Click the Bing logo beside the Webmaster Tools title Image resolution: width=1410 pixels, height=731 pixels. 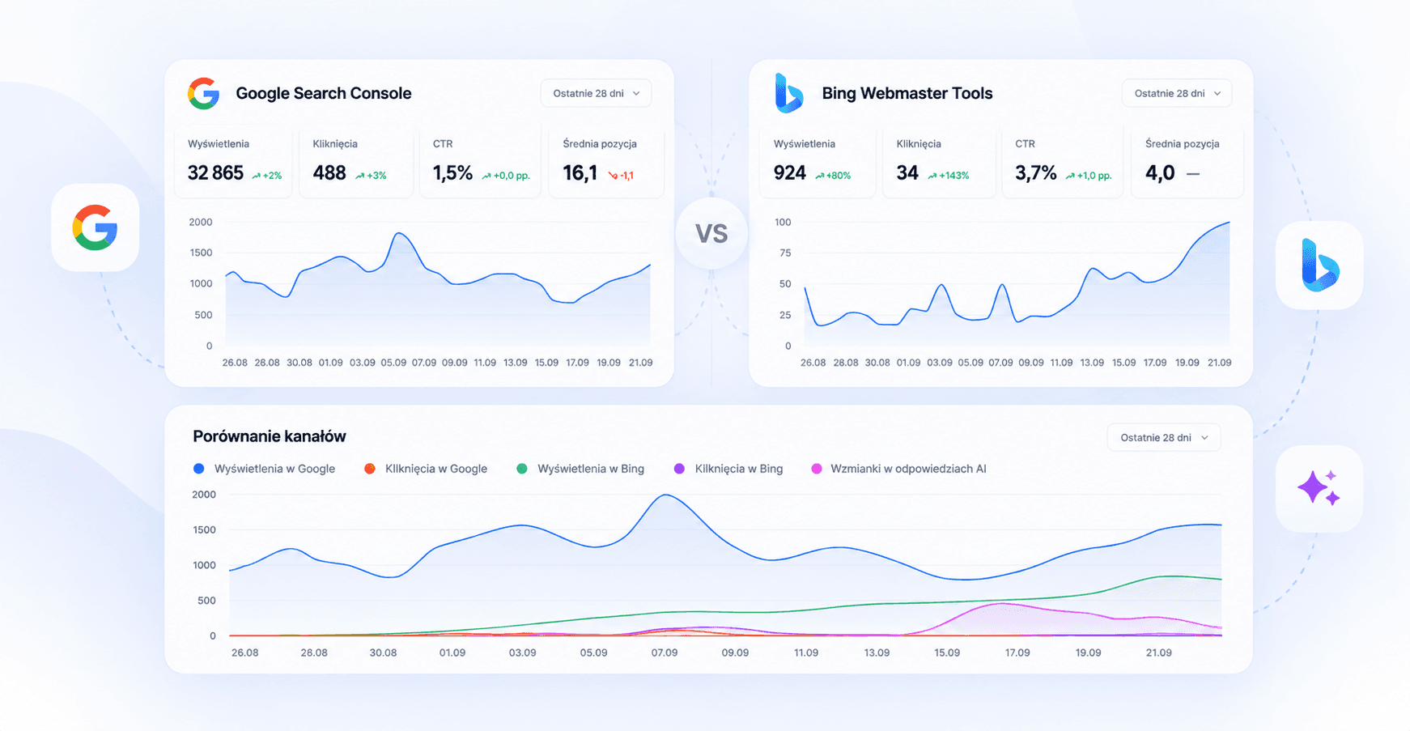click(788, 93)
